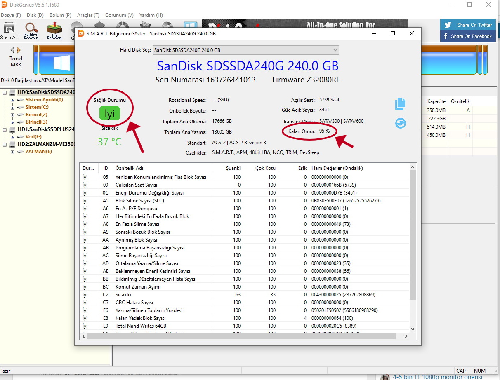Viewport: 500px width, 380px height.
Task: Click the Kapasite column header in main window
Action: click(436, 101)
